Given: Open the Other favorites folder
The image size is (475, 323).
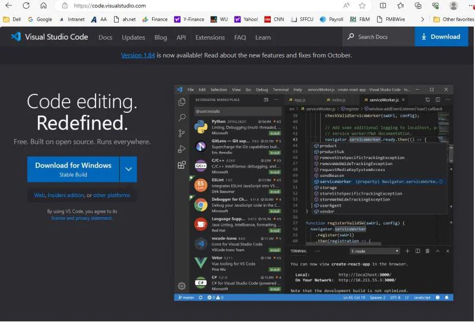Looking at the screenshot, I should pyautogui.click(x=454, y=19).
